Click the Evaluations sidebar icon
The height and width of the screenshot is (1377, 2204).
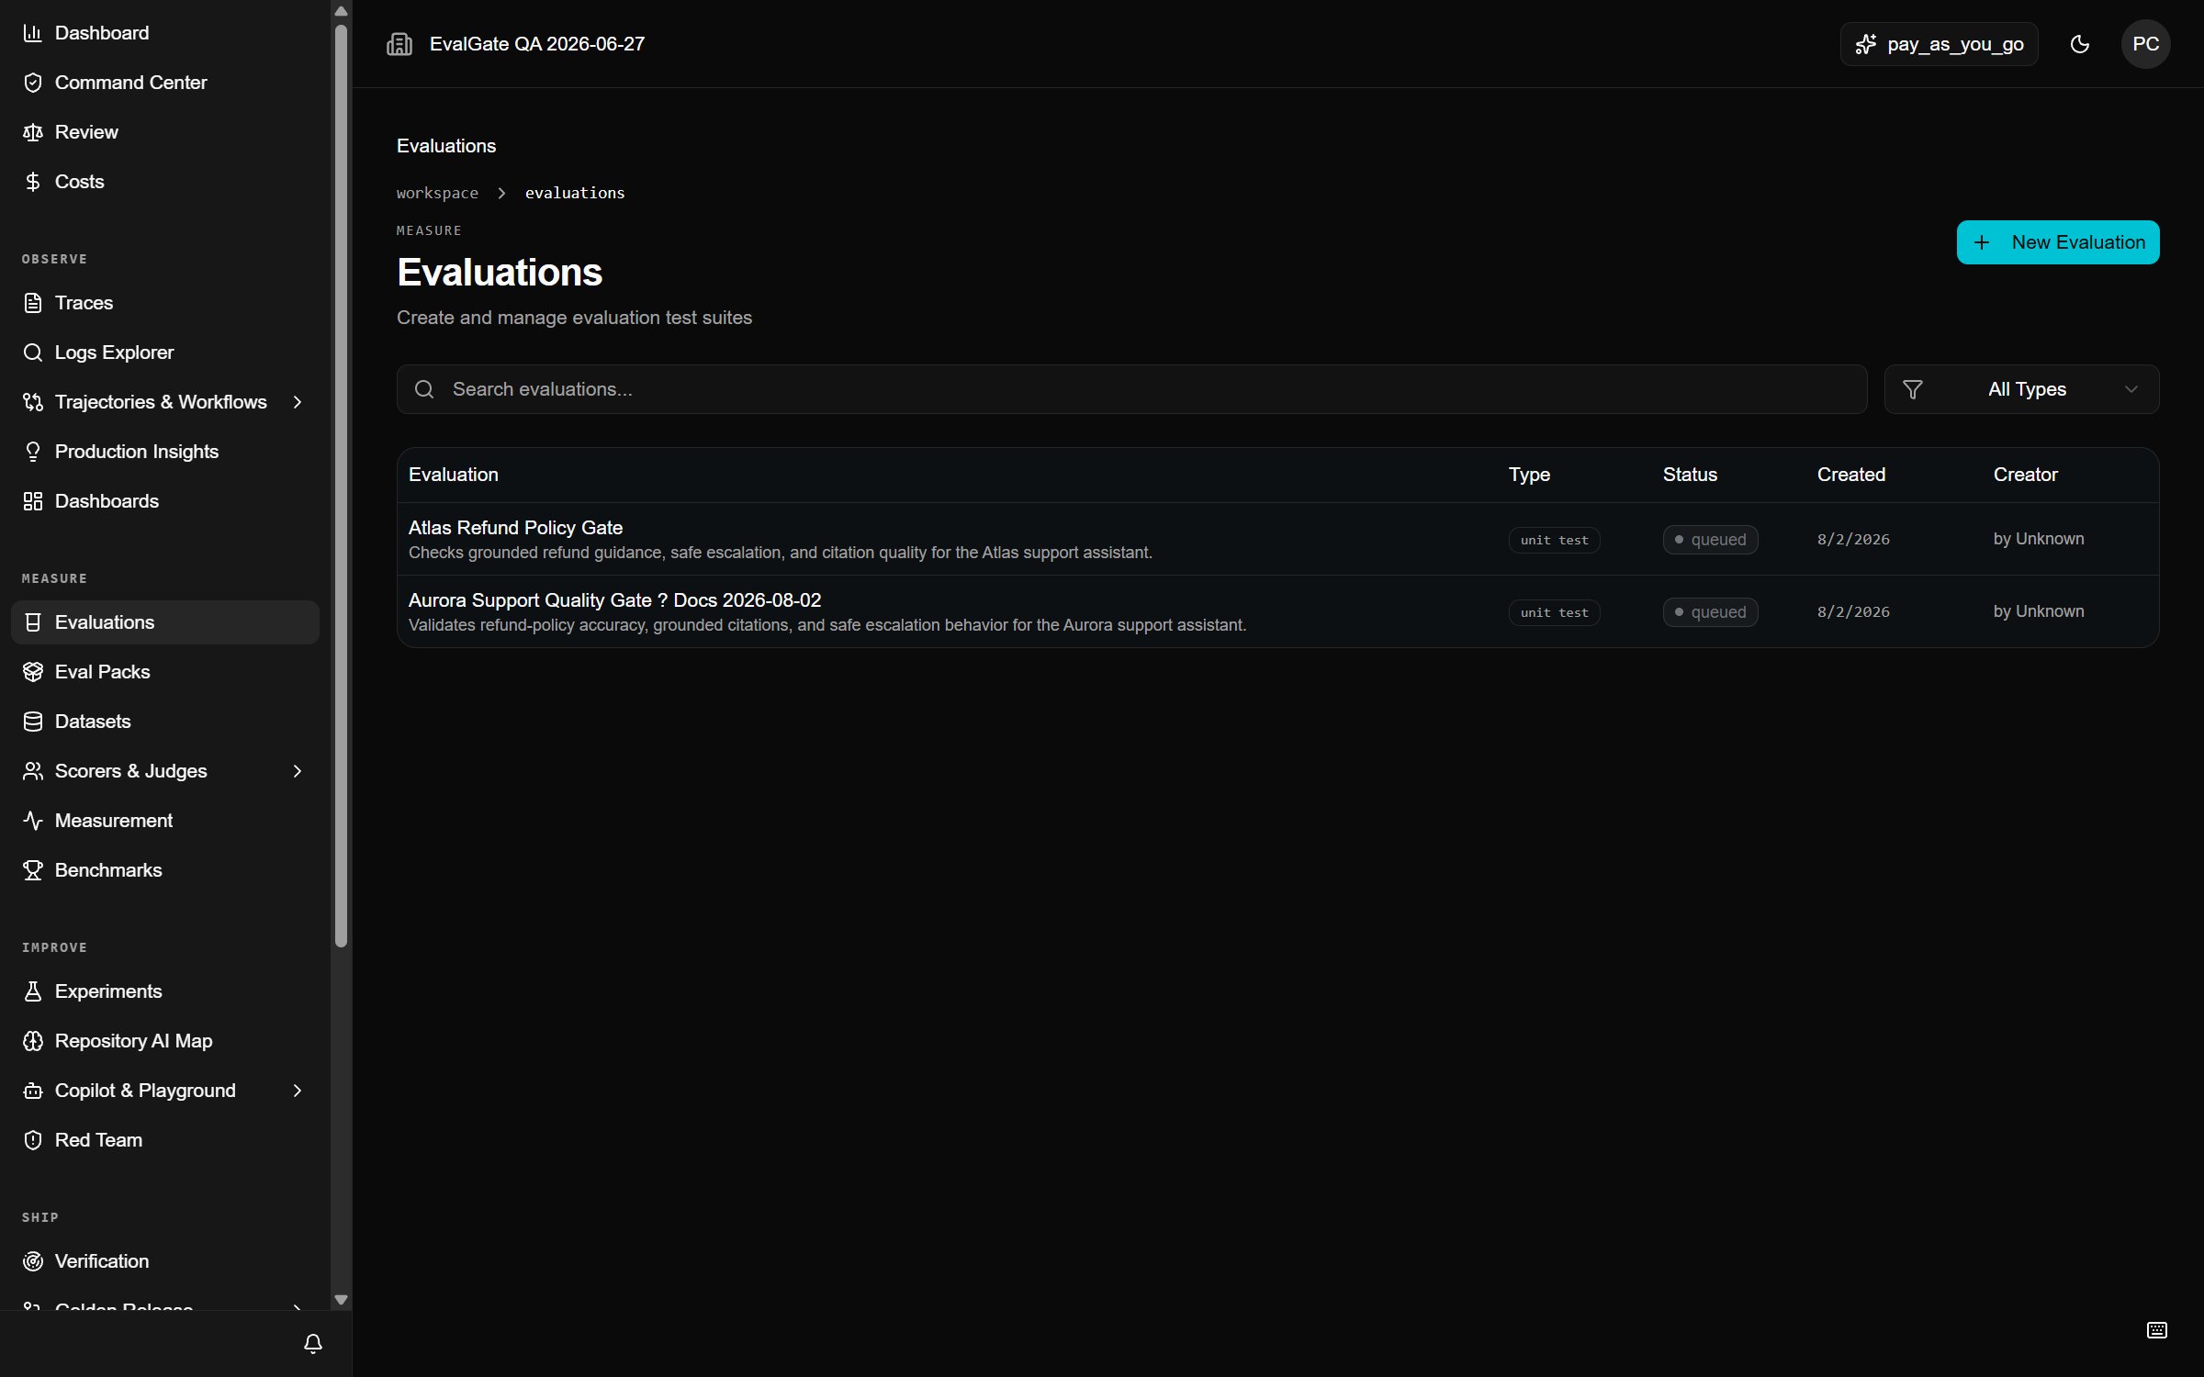pos(33,622)
